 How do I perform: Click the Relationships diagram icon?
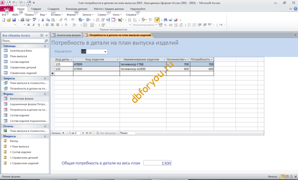point(108,20)
